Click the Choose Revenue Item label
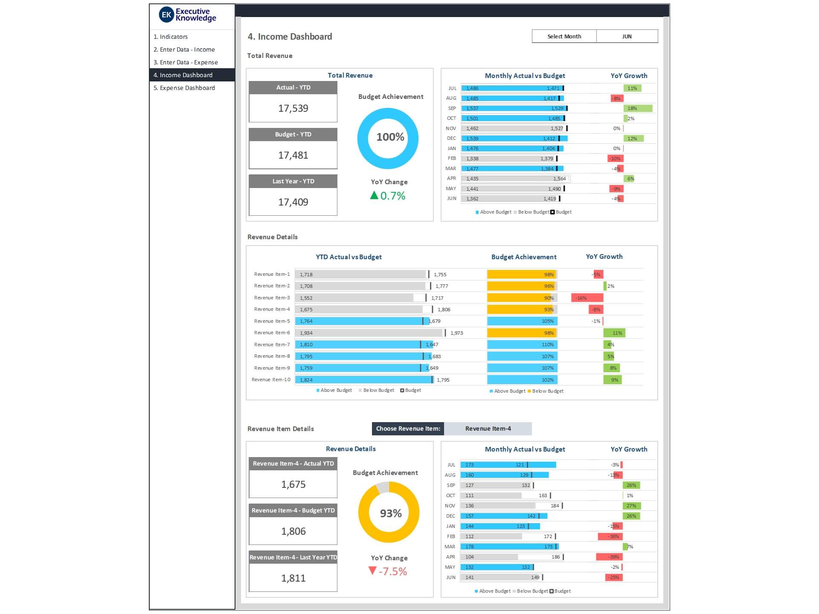Image resolution: width=819 pixels, height=614 pixels. 408,429
